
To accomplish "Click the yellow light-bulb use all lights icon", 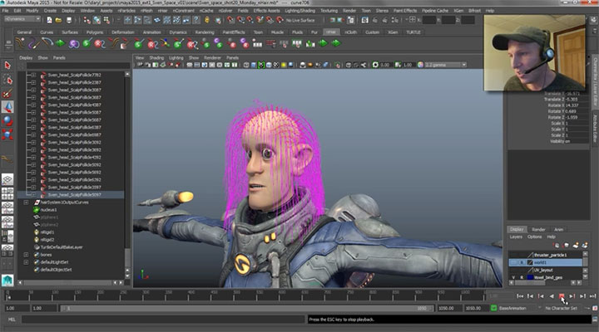I will coord(284,66).
